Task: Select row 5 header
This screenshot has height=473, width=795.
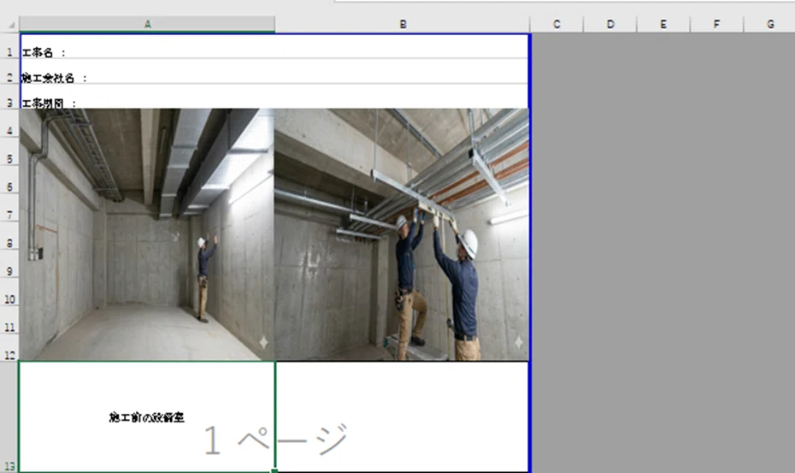Action: tap(9, 151)
